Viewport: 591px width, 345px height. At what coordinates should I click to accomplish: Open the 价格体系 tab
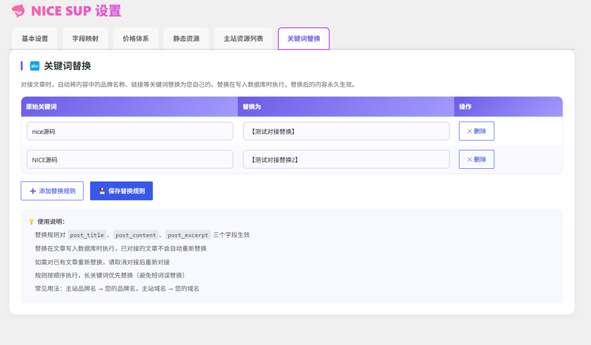pyautogui.click(x=136, y=39)
